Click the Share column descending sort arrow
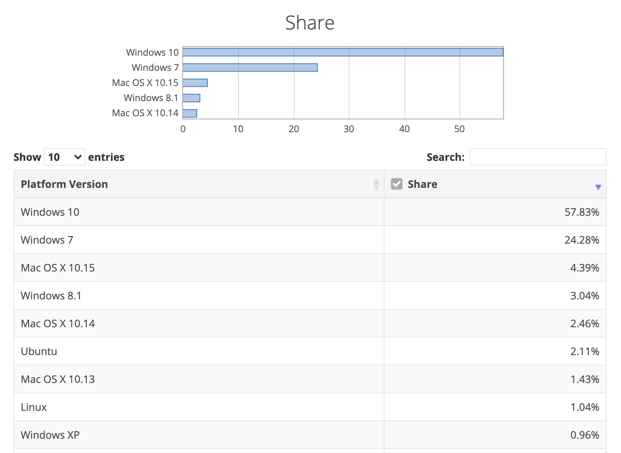621x453 pixels. [598, 187]
